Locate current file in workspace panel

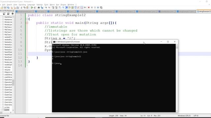pos(13,14)
